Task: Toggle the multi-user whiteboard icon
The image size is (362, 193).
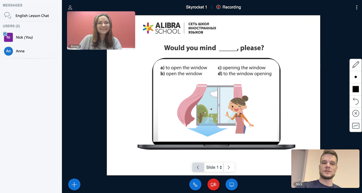Action: coord(355,126)
